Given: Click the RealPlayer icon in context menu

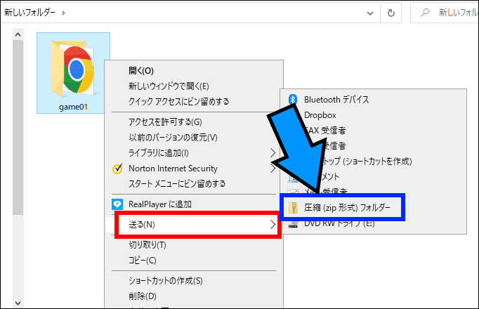Looking at the screenshot, I should 117,204.
